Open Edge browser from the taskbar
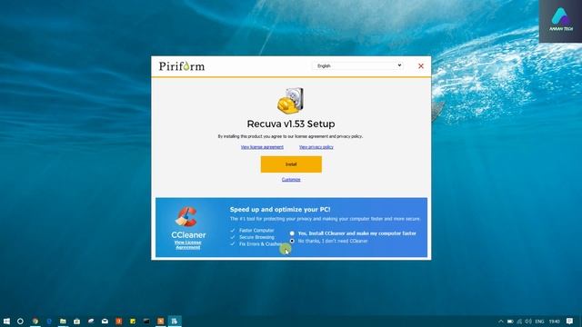This screenshot has height=327, width=582. click(49, 321)
